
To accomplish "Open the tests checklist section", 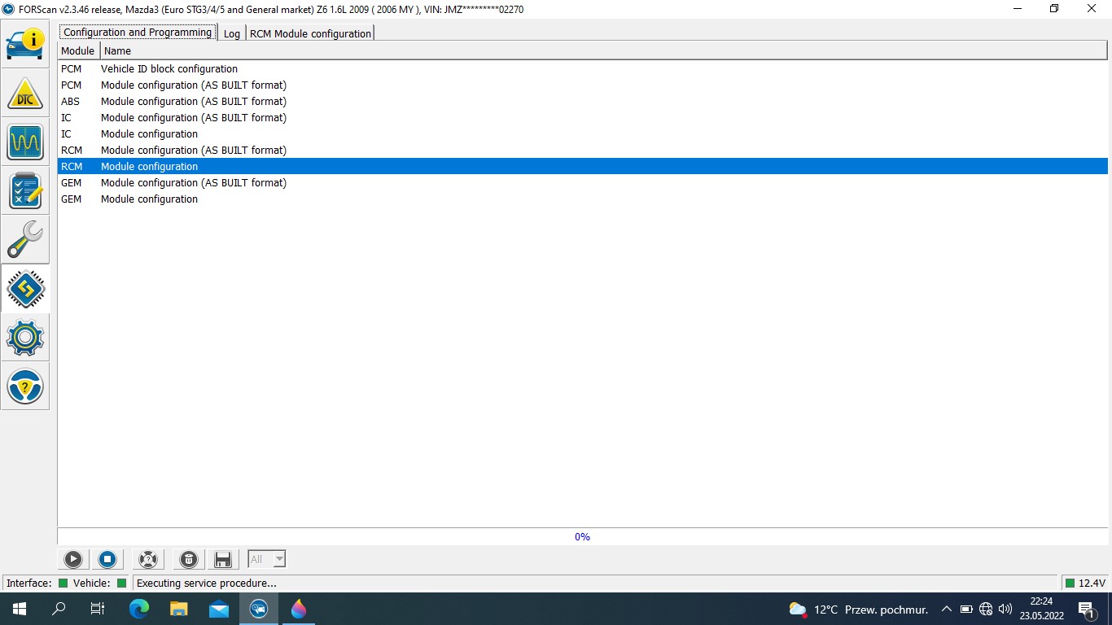I will pyautogui.click(x=25, y=191).
